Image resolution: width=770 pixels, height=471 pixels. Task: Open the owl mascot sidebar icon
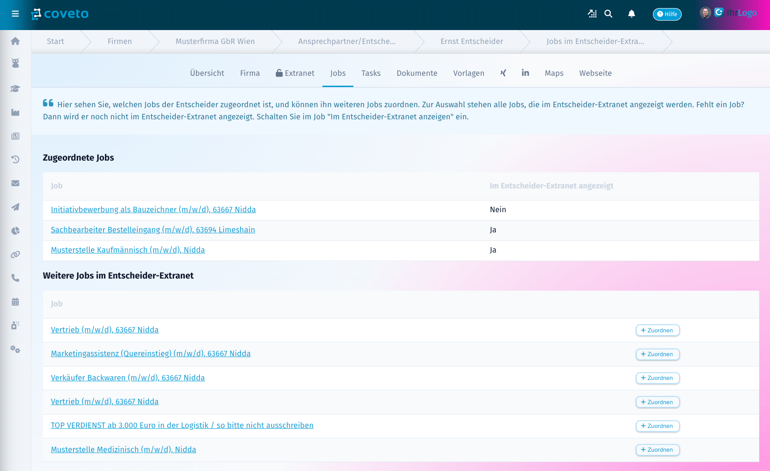pos(15,63)
